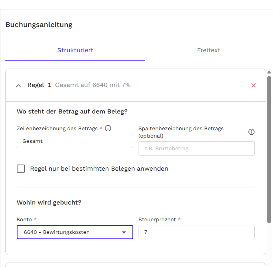Image resolution: width=273 pixels, height=267 pixels.
Task: Open the Konto combo box showing 6640 - Bewirtungskosten
Action: coord(69,232)
